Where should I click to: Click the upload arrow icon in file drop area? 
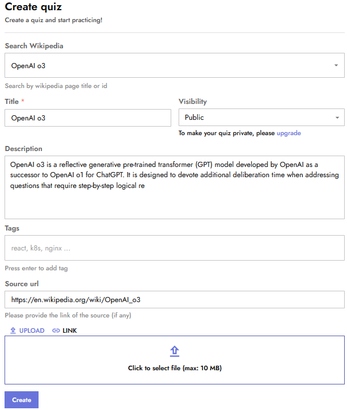click(x=175, y=351)
